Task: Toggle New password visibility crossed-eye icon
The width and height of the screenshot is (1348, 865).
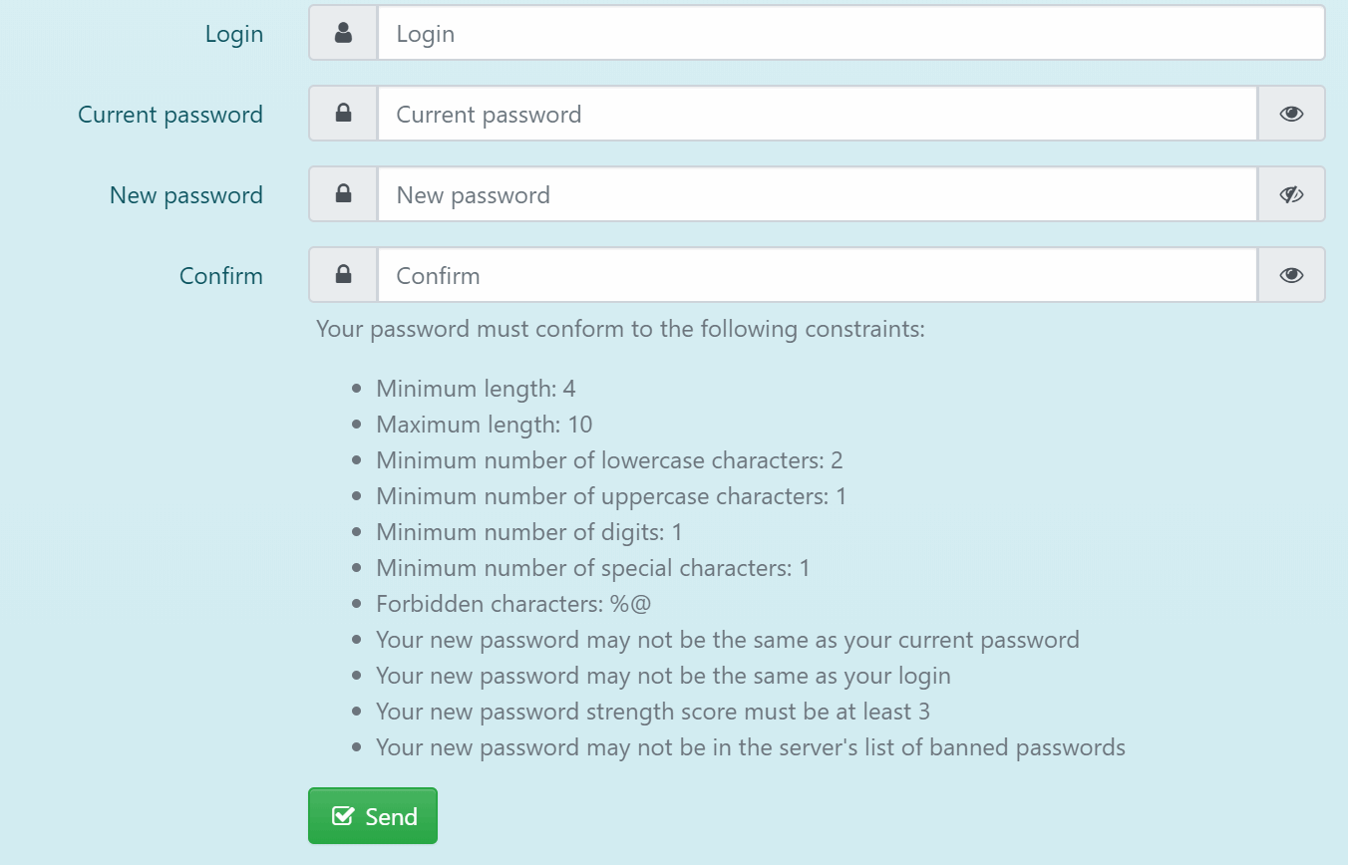Action: (x=1291, y=194)
